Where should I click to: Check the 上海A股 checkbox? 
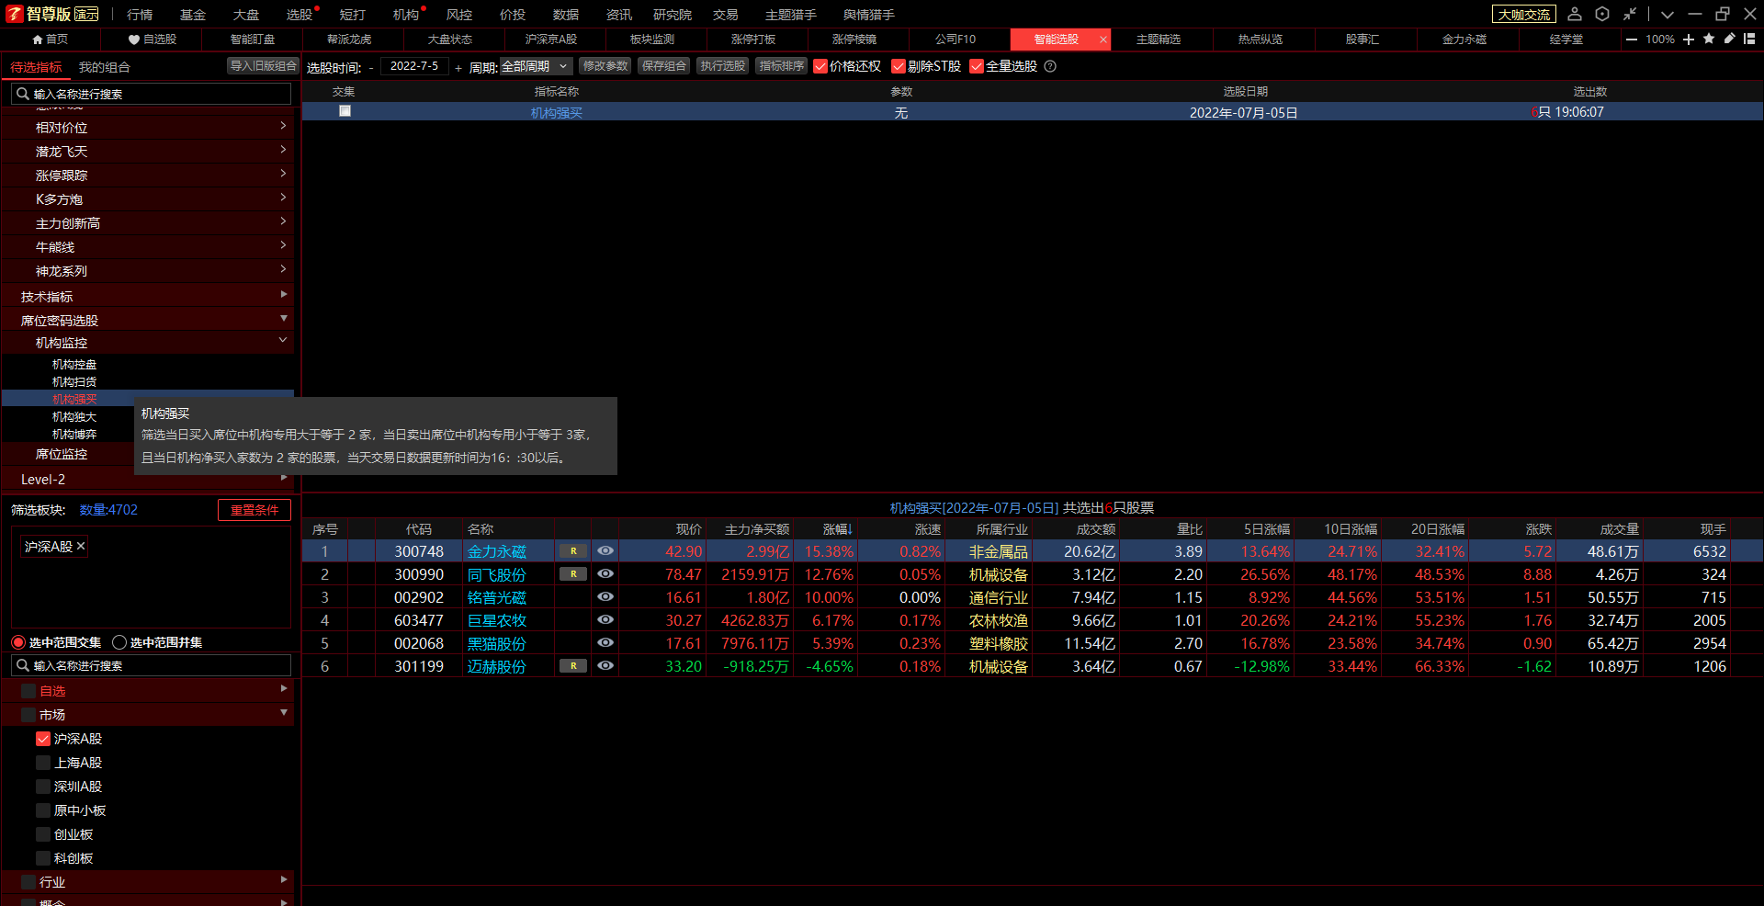click(43, 763)
